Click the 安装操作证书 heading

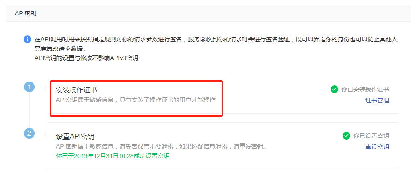click(x=77, y=90)
